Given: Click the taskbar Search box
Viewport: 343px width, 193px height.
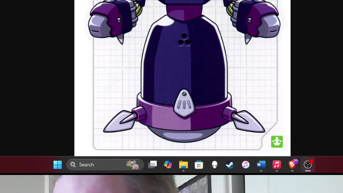Looking at the screenshot, I should [105, 165].
